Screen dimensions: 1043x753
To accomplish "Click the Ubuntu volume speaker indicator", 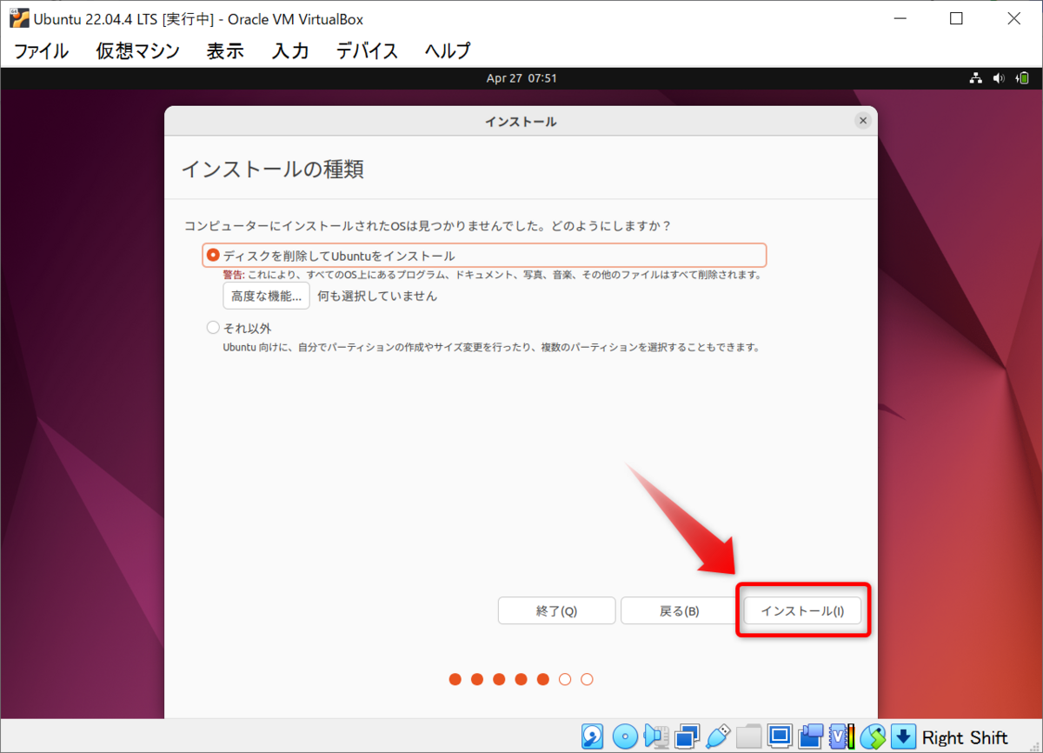I will pyautogui.click(x=999, y=78).
